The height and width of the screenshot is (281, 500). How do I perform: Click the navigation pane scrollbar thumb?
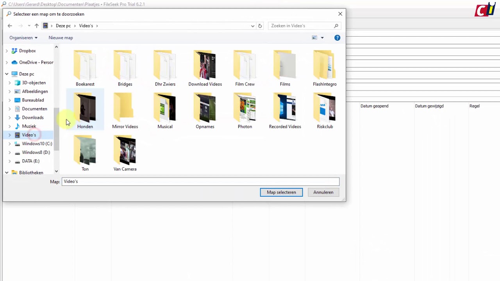(56, 129)
